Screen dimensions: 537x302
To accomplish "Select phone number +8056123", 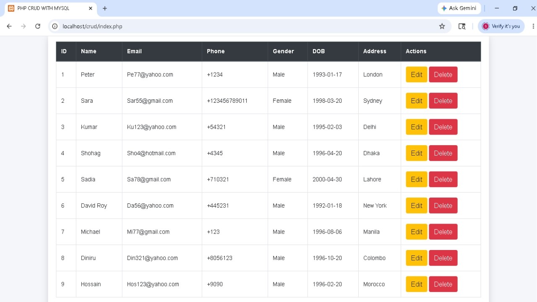I will click(219, 258).
